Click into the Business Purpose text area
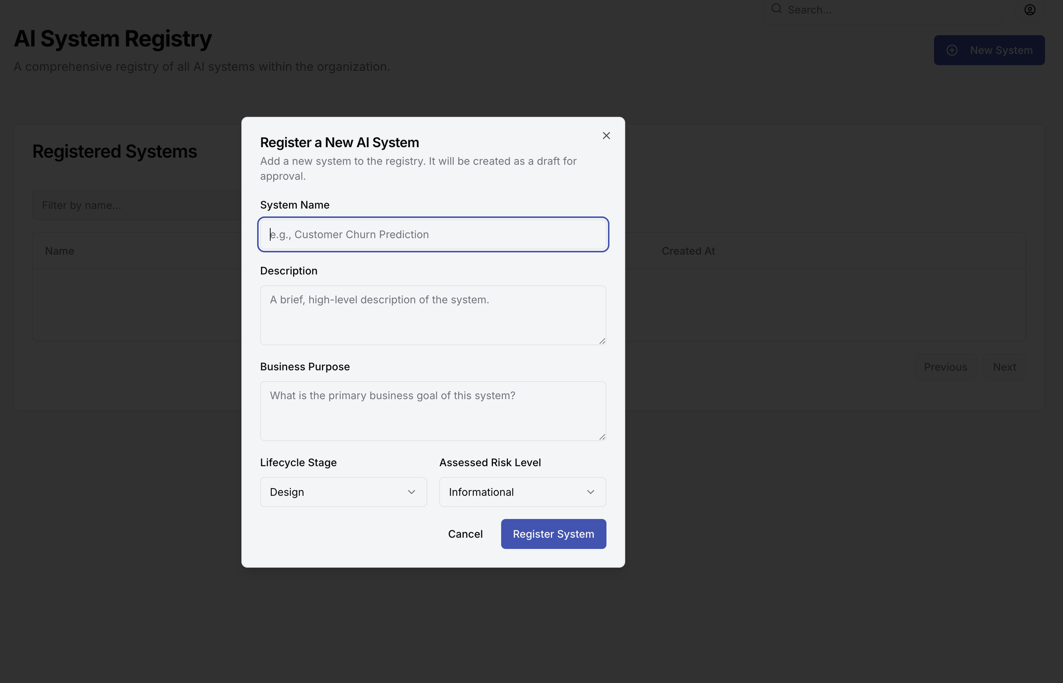The image size is (1063, 683). (433, 411)
